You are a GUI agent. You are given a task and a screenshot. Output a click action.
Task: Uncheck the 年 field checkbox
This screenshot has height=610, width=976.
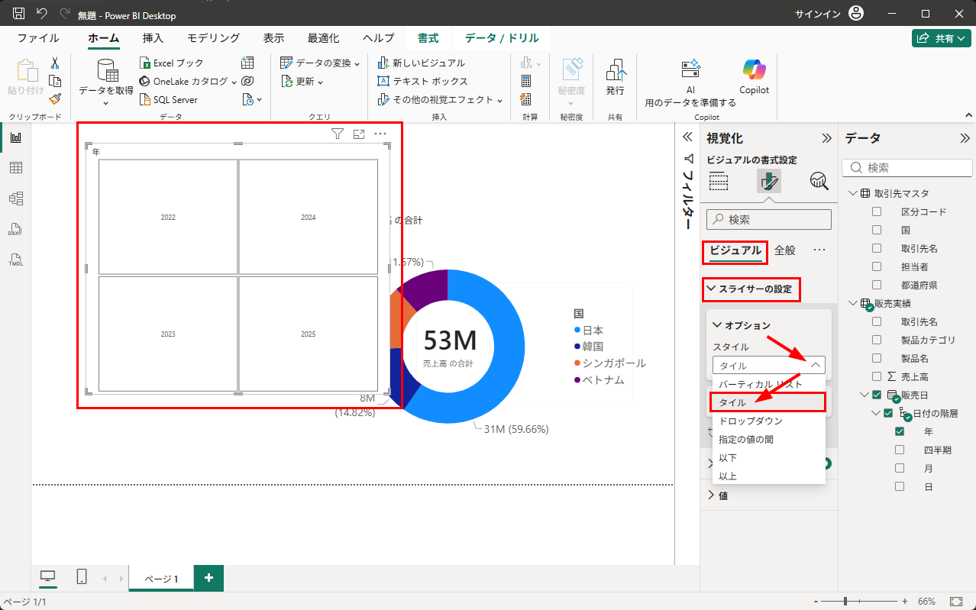coord(900,431)
